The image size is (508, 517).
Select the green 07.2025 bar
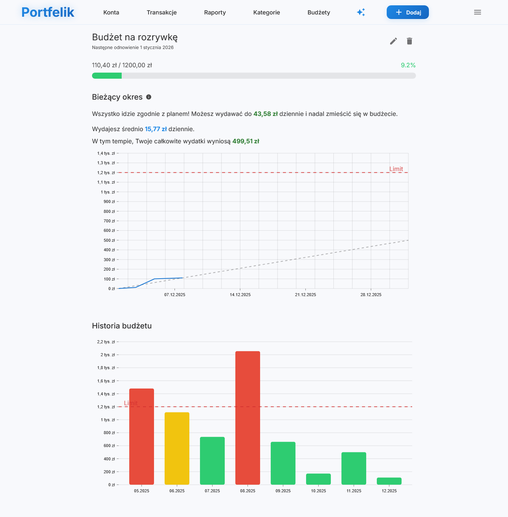[212, 461]
